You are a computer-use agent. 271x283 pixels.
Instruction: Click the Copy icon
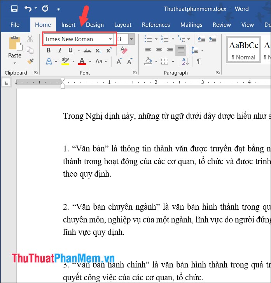[x=30, y=50]
